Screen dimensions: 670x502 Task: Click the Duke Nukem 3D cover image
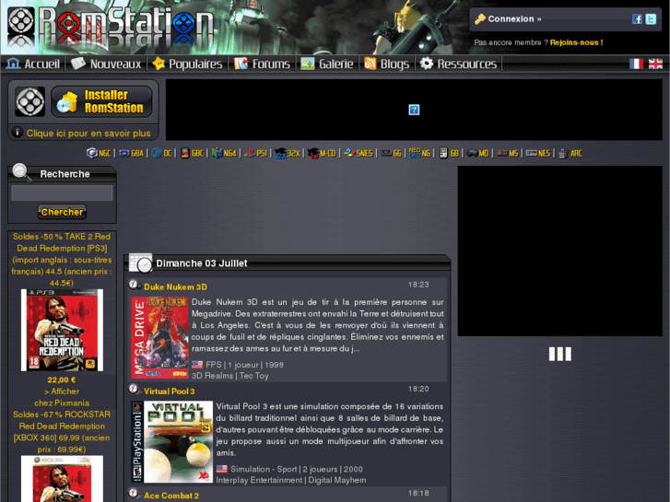[x=159, y=337]
